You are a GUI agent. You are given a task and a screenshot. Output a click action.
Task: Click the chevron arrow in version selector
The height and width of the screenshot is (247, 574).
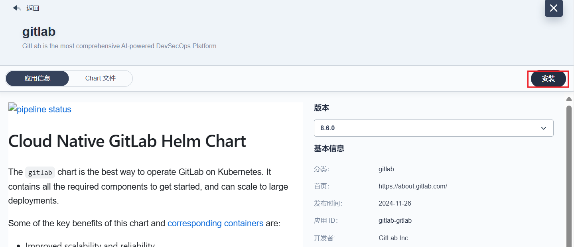point(543,128)
